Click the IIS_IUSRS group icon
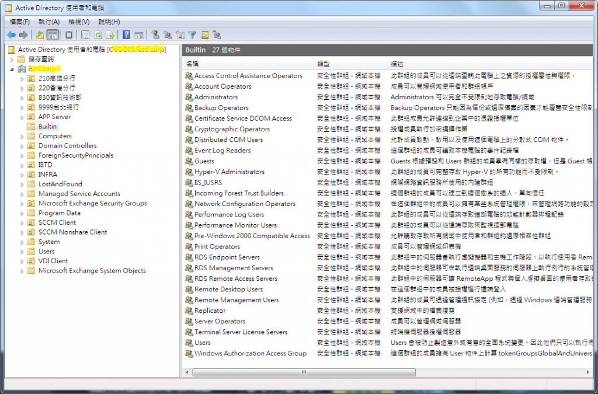598x394 pixels. tap(189, 183)
